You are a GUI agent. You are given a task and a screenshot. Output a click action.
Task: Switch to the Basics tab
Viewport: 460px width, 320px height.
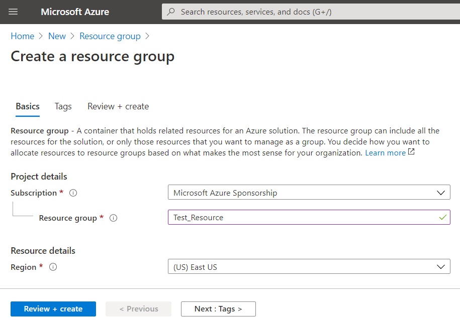point(28,106)
